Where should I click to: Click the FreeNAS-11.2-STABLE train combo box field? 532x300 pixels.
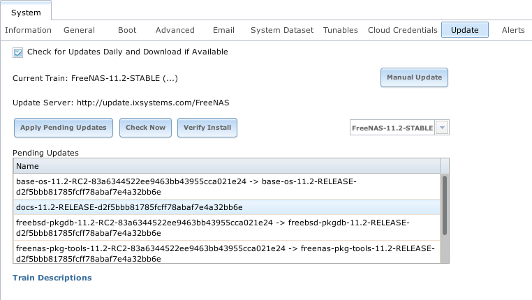[392, 128]
